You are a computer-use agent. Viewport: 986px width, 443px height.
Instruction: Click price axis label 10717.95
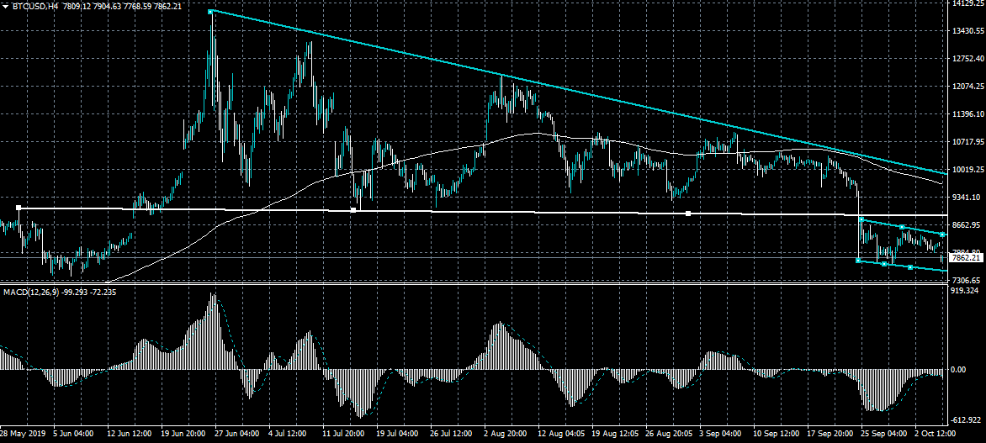pos(967,141)
